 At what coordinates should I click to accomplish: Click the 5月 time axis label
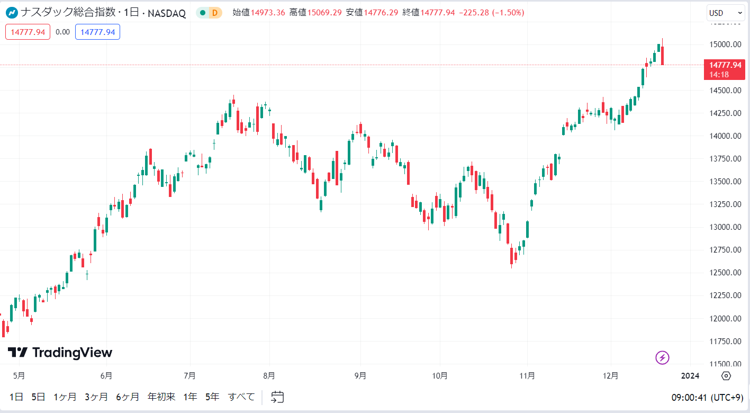pos(19,376)
